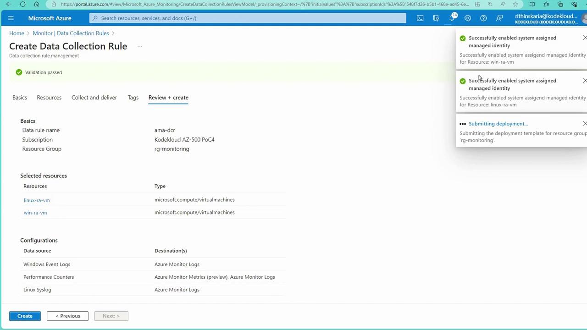Screen dimensions: 587x330
Task: Go back in the browser
Action: [9, 4]
